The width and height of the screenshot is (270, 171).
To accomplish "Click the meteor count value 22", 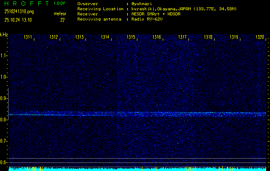I will tap(62, 20).
